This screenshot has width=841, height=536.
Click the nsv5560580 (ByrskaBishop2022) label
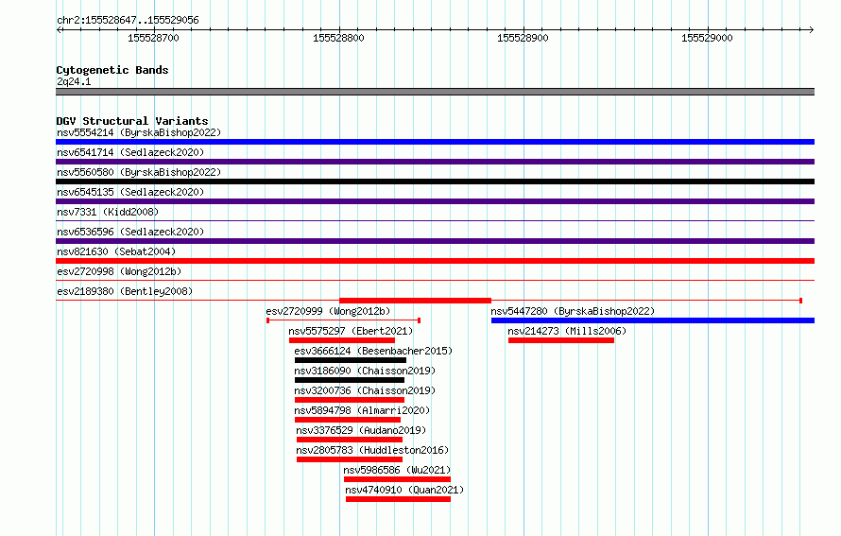point(139,172)
